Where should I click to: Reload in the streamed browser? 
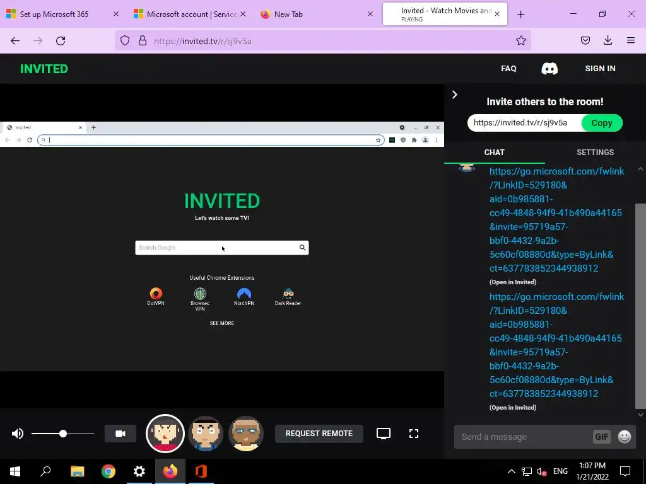30,140
